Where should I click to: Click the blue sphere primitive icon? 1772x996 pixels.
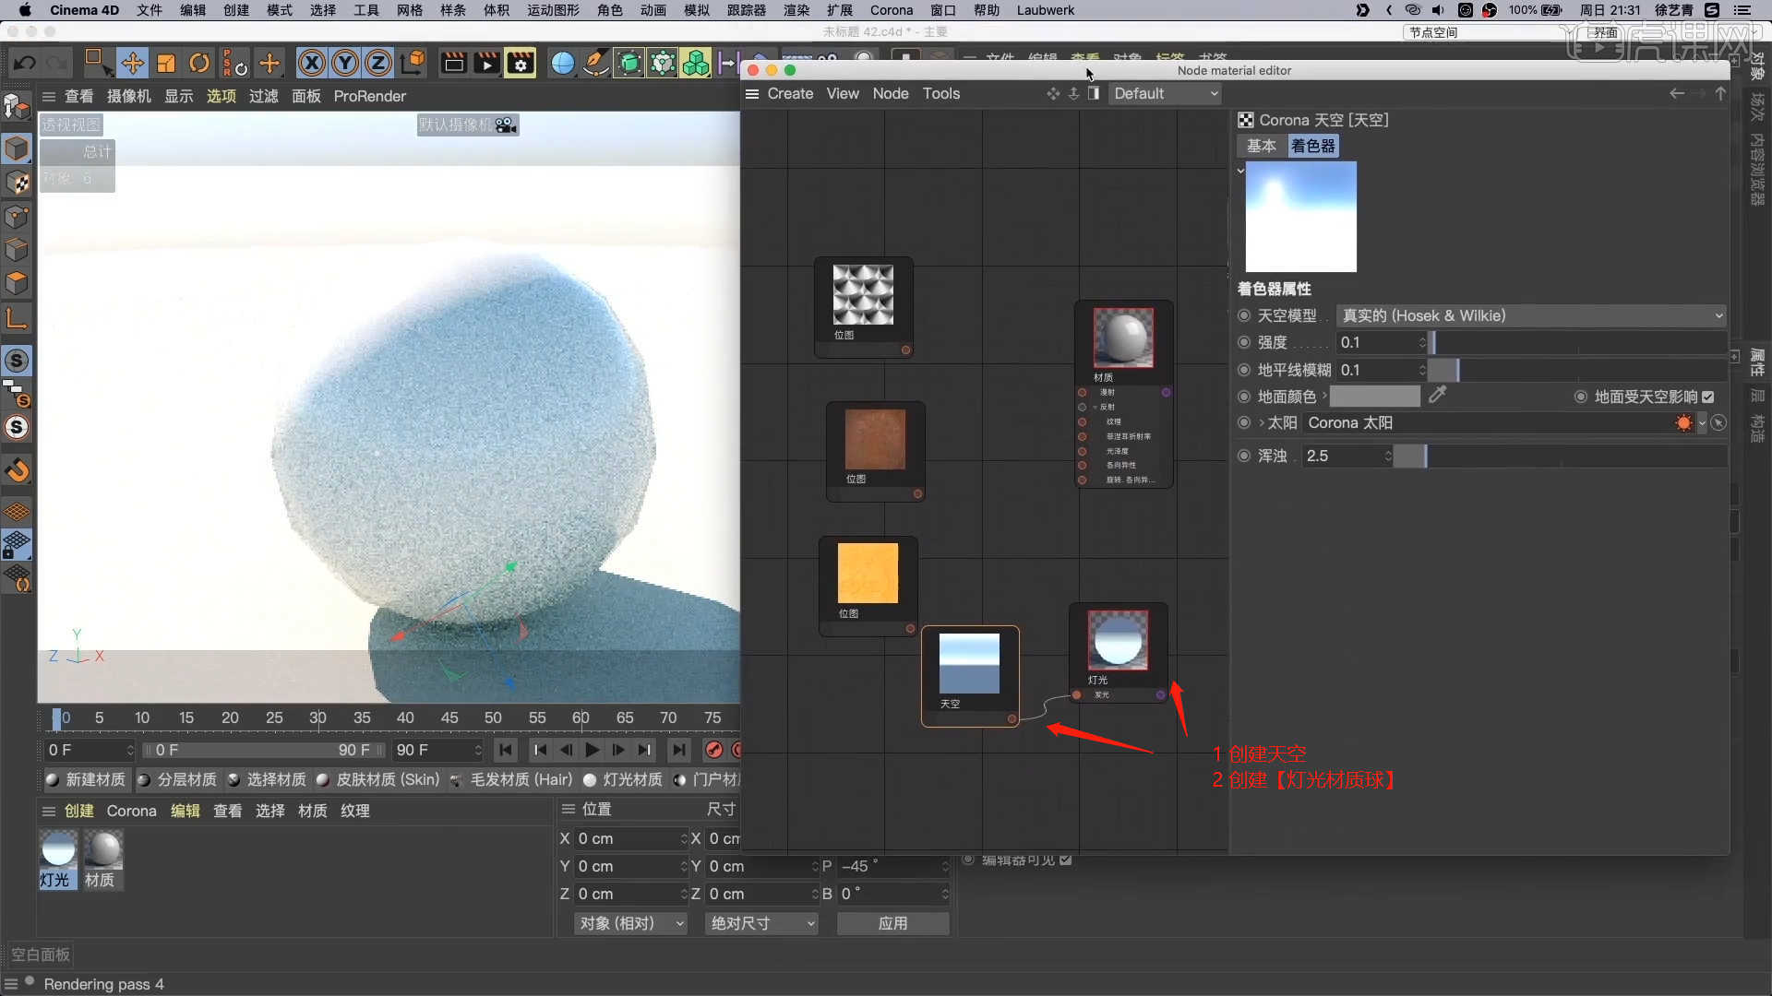click(562, 63)
